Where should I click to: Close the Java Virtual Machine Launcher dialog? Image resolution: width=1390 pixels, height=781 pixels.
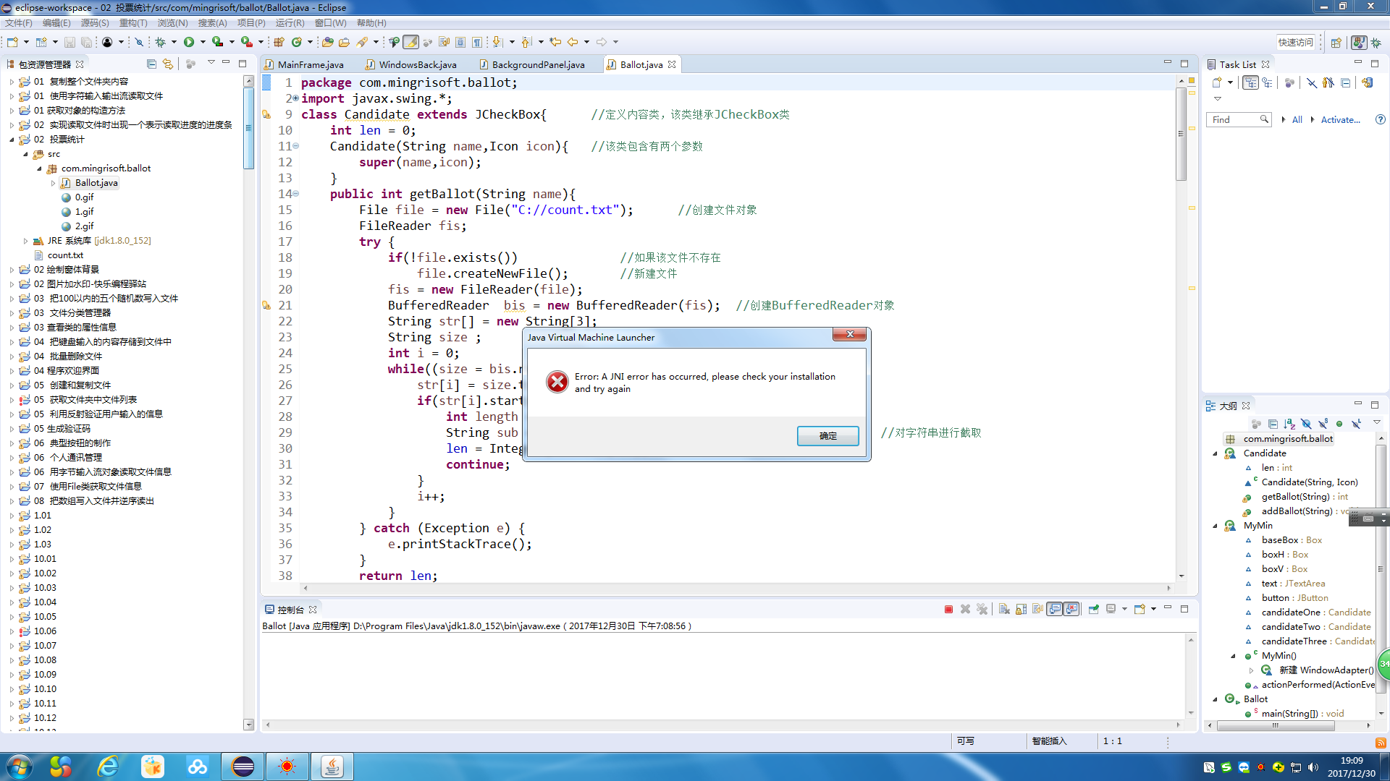point(850,334)
